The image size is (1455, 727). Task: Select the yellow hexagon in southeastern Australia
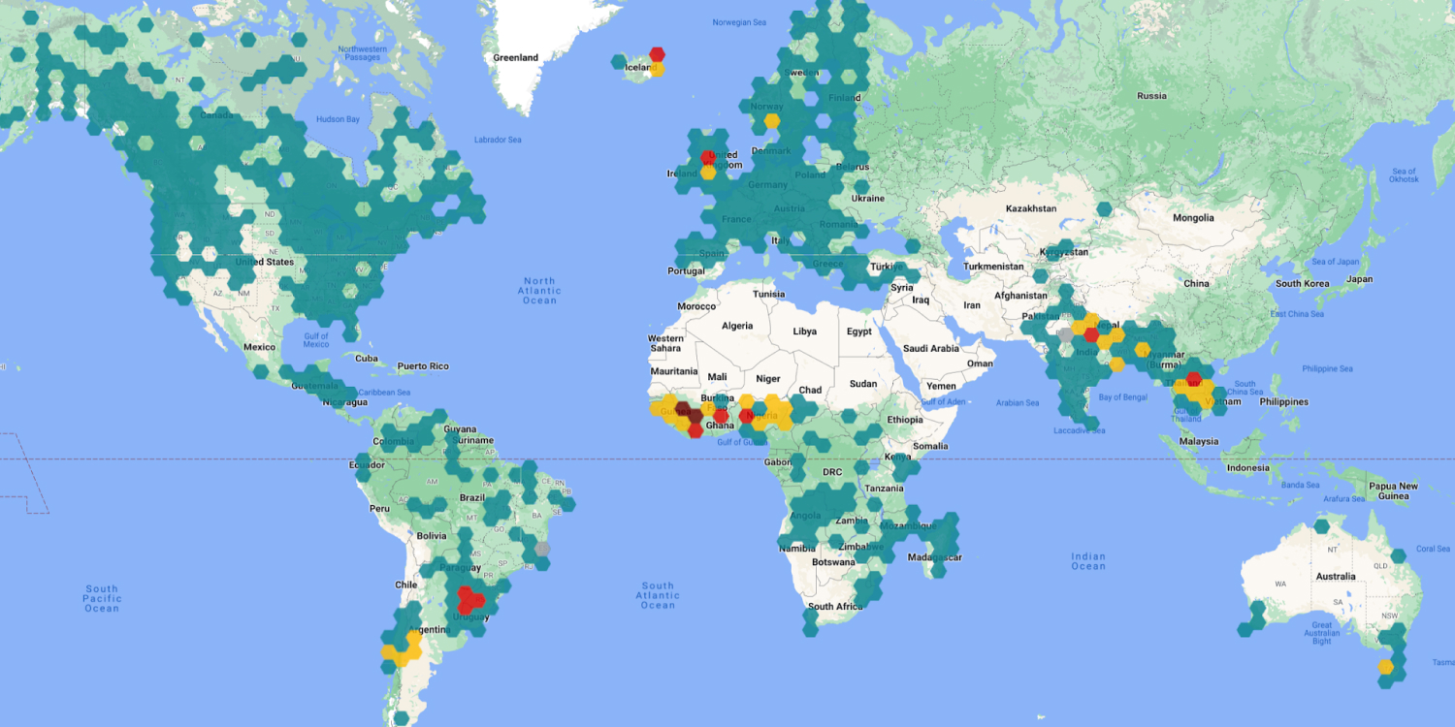coord(1385,667)
